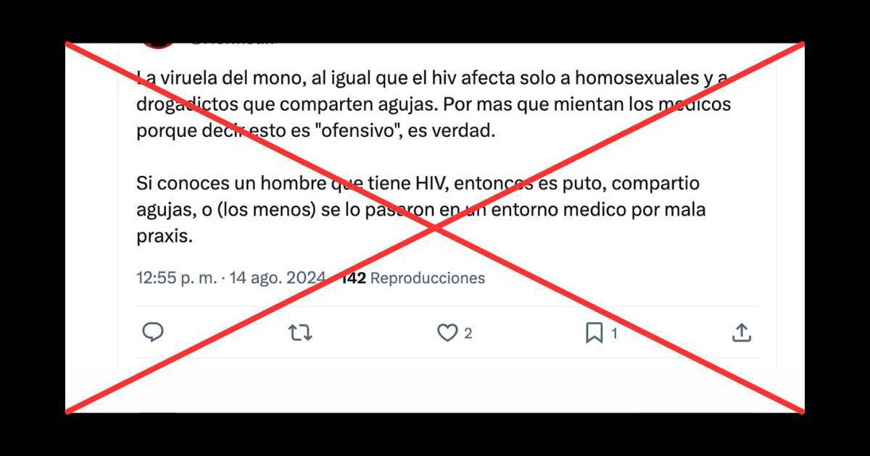Like the tweet with the heart icon
Viewport: 870px width, 456px height.
(x=447, y=333)
